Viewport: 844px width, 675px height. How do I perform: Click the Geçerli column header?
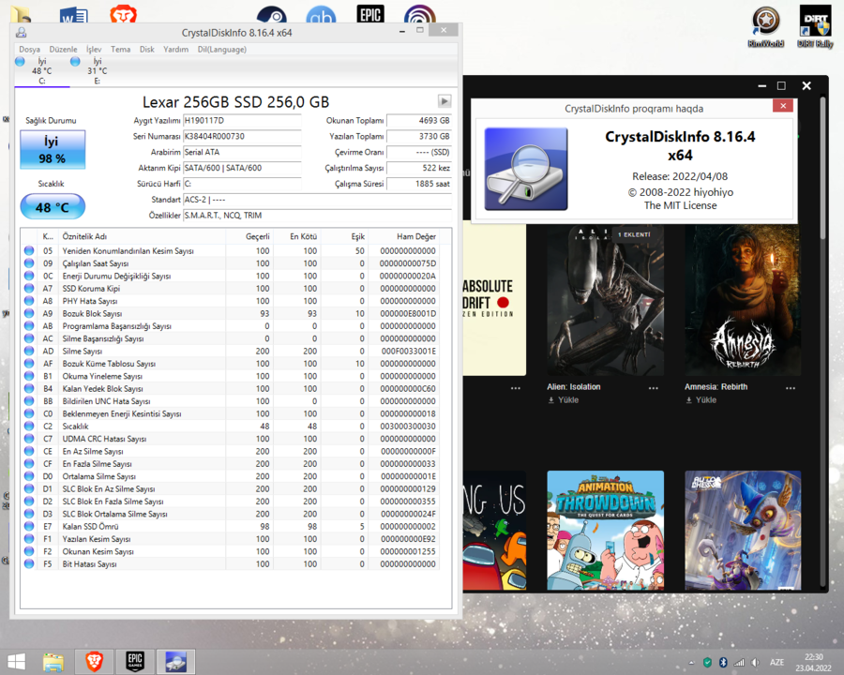(x=249, y=236)
